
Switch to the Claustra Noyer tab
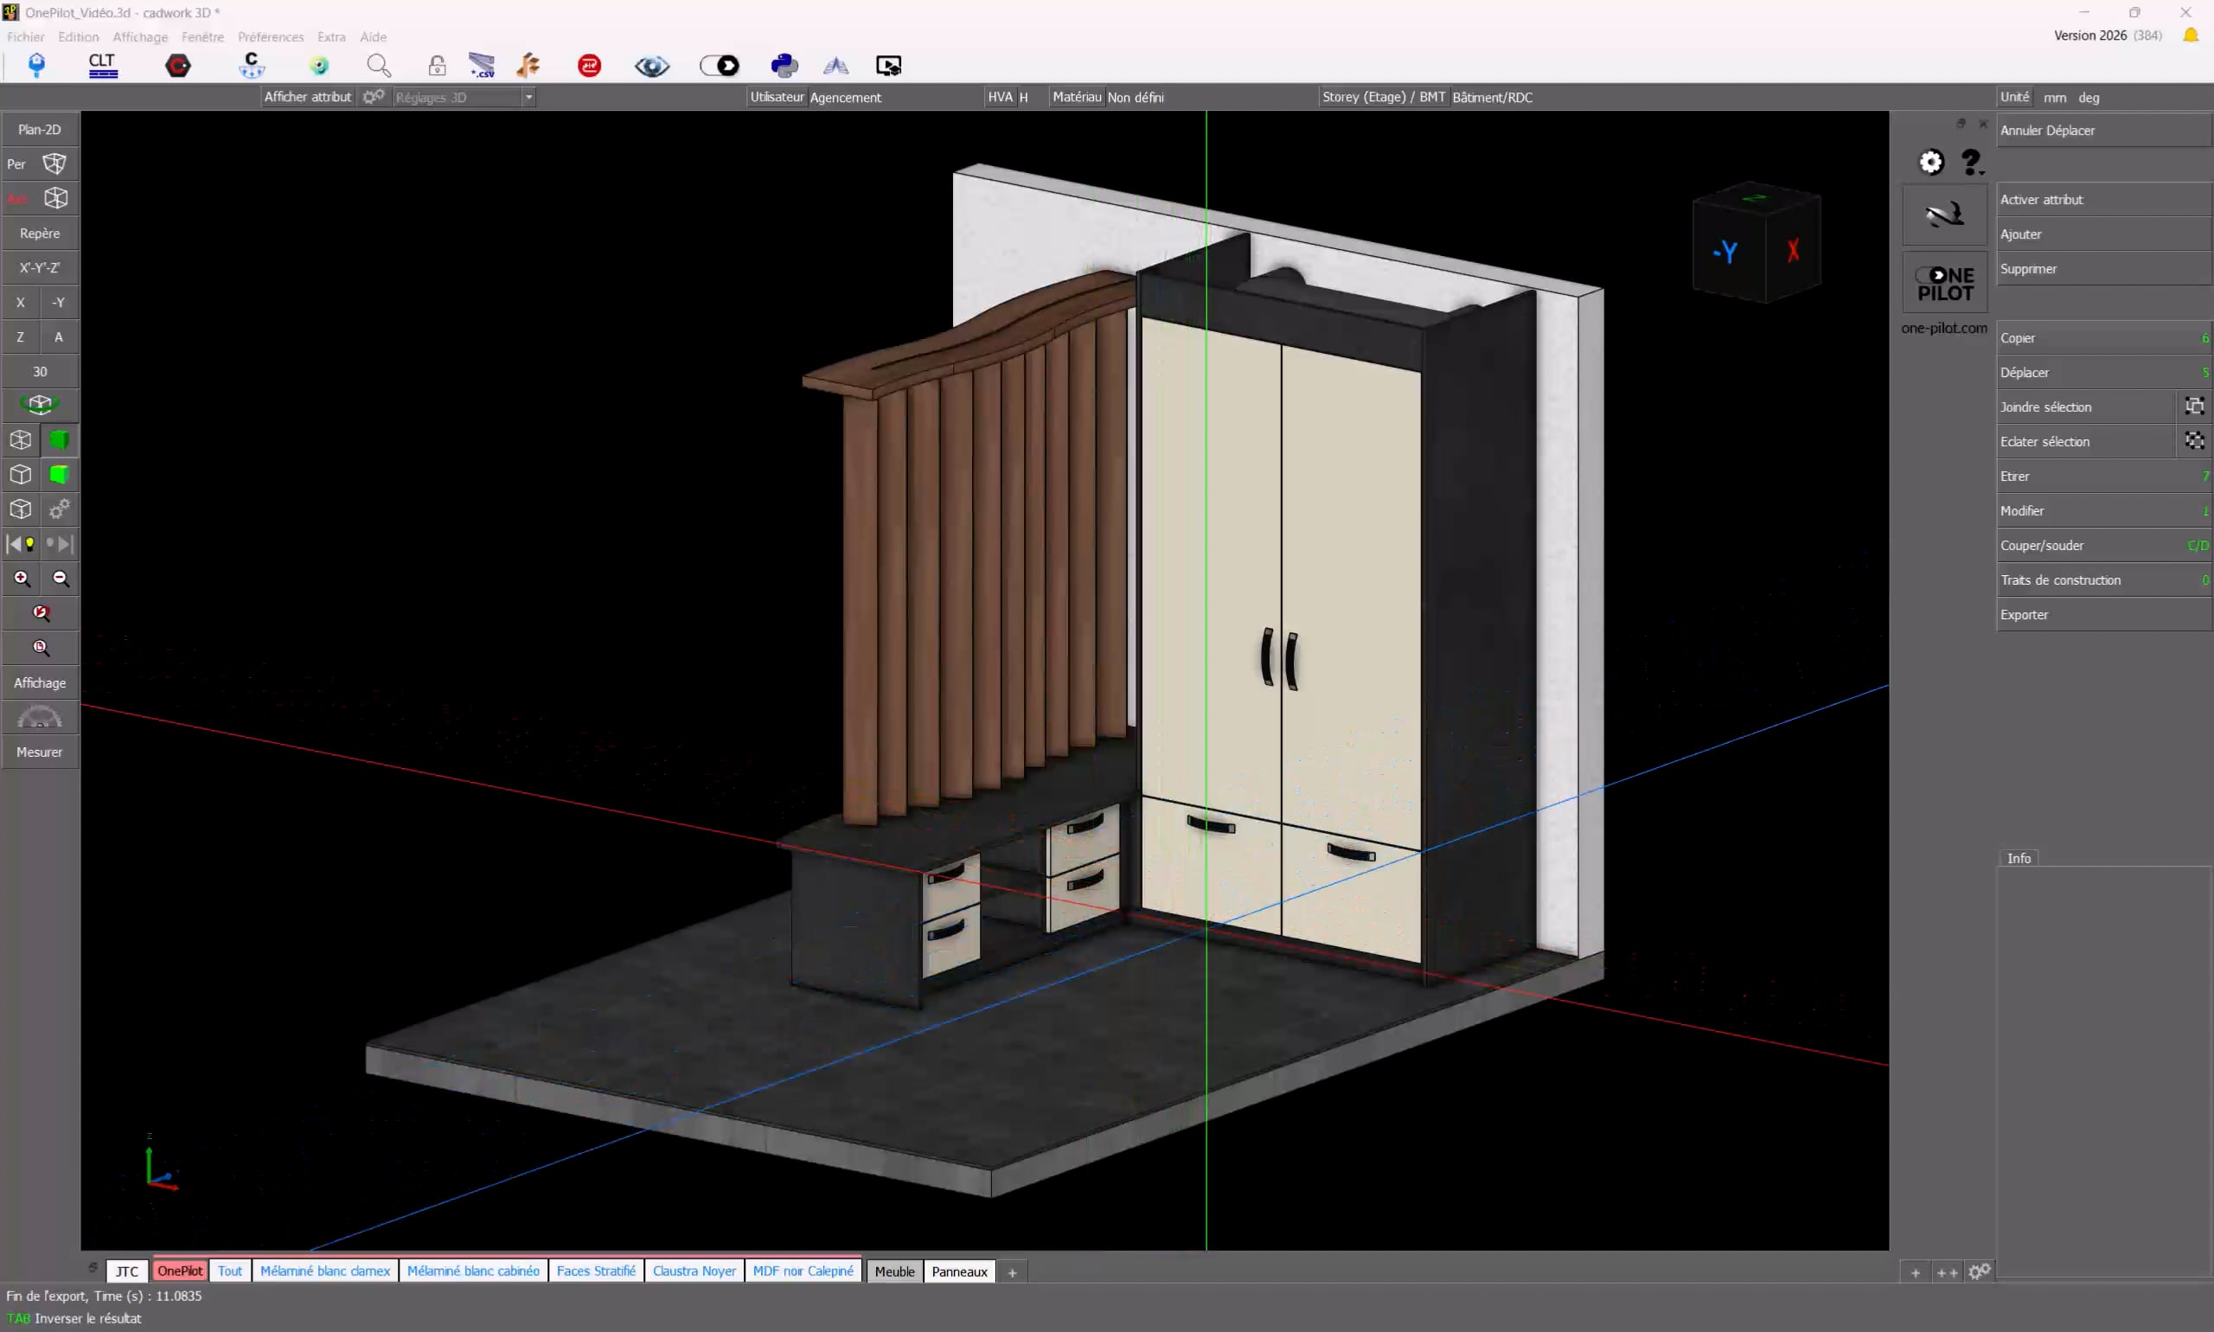tap(694, 1271)
